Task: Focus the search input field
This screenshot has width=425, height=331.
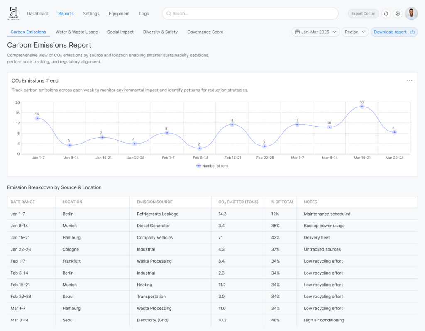Action: pyautogui.click(x=253, y=14)
